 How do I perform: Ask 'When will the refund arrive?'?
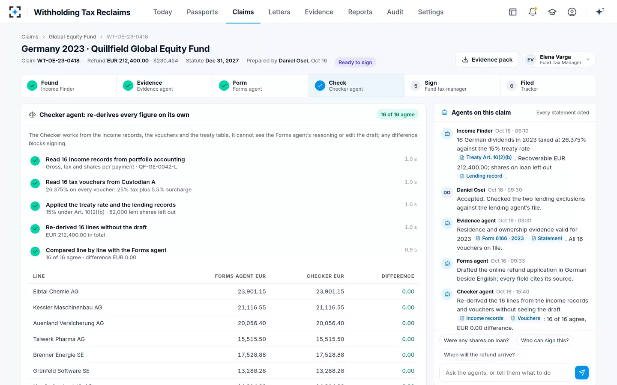click(479, 355)
